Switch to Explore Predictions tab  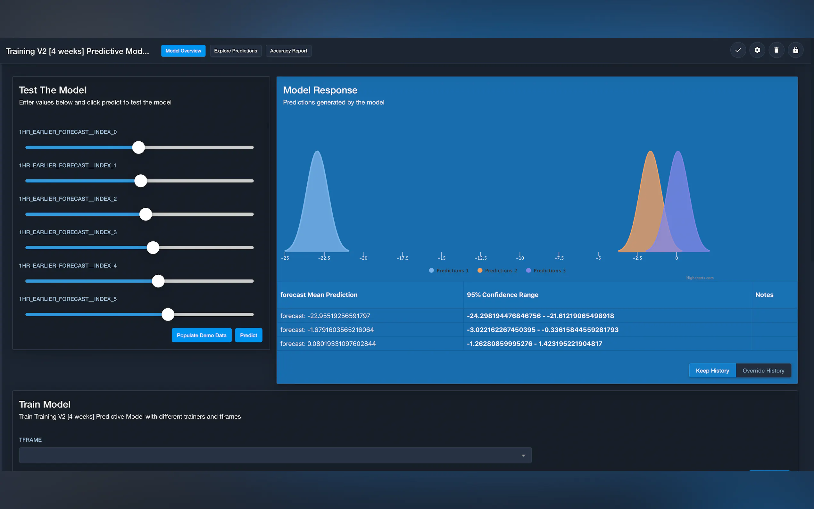236,51
